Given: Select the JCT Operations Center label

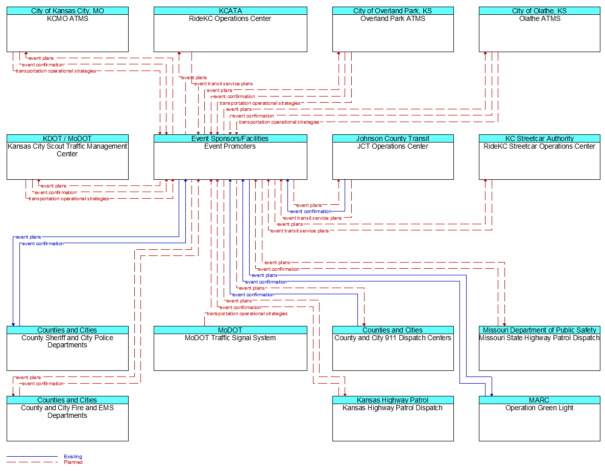Looking at the screenshot, I should point(393,146).
